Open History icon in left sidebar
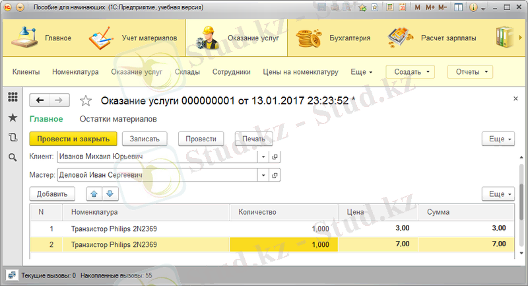This screenshot has height=286, width=528. pos(13,137)
